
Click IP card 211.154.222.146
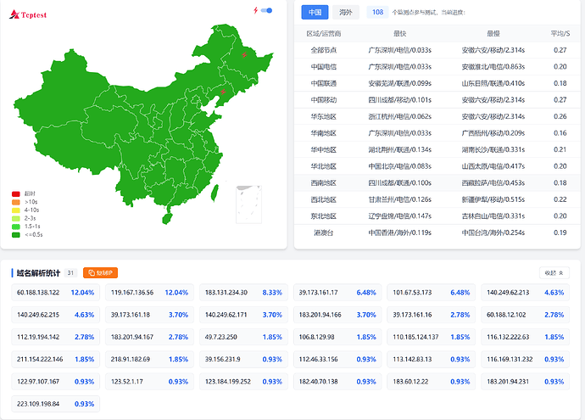pyautogui.click(x=56, y=359)
